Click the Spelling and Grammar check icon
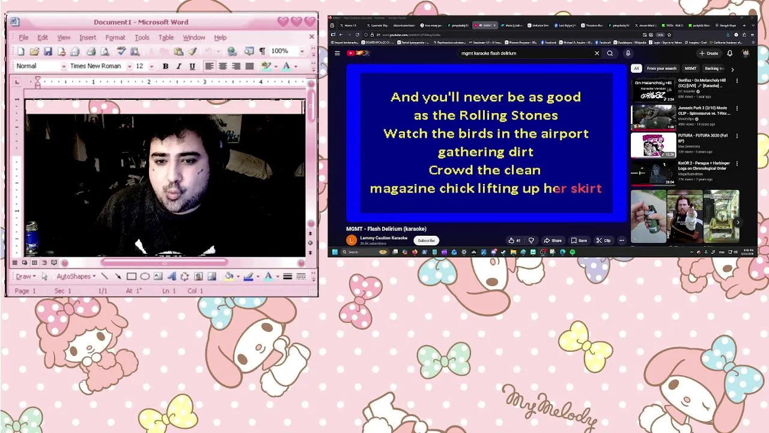 point(121,52)
